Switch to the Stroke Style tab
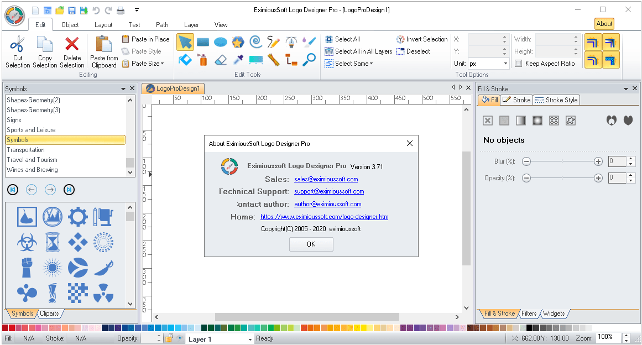This screenshot has width=642, height=345. [x=556, y=100]
